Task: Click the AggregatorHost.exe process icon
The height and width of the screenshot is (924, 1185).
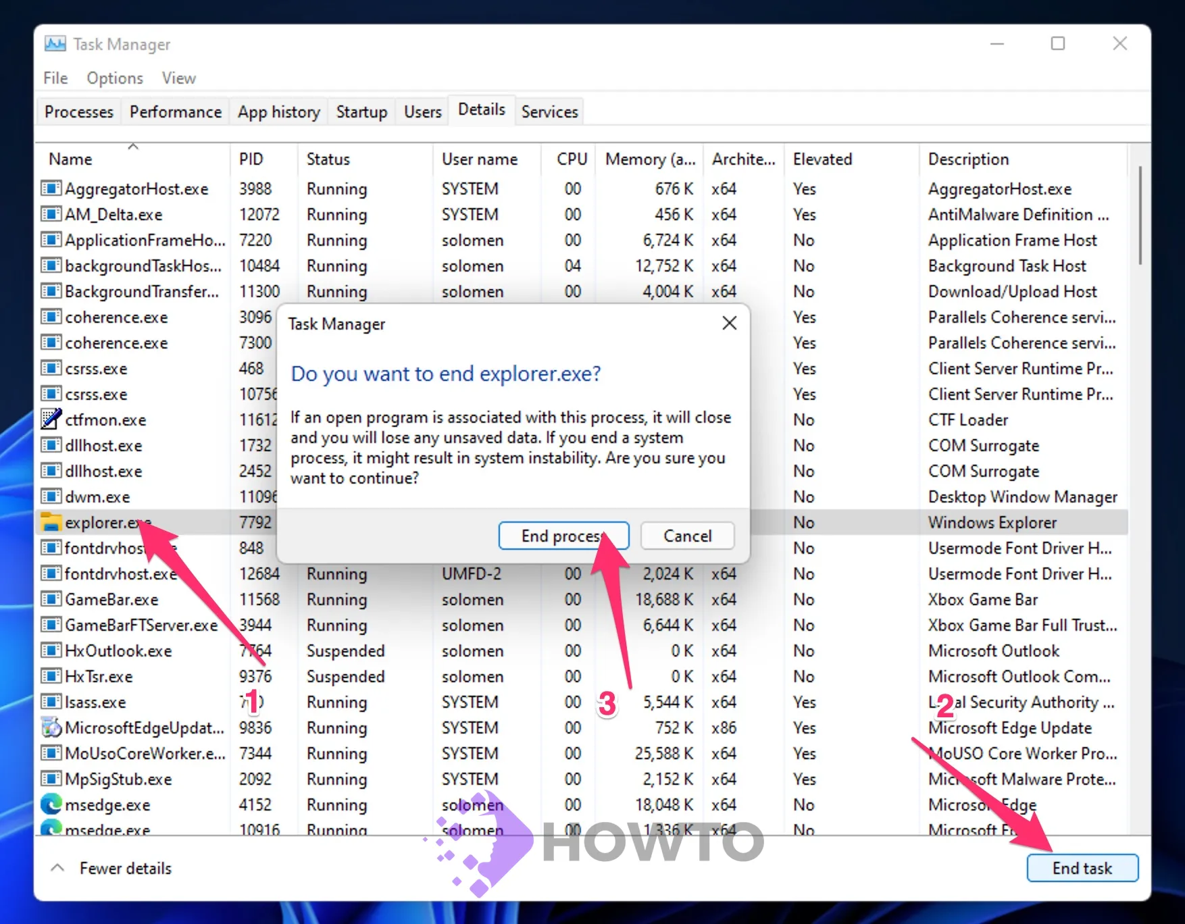Action: [x=51, y=188]
